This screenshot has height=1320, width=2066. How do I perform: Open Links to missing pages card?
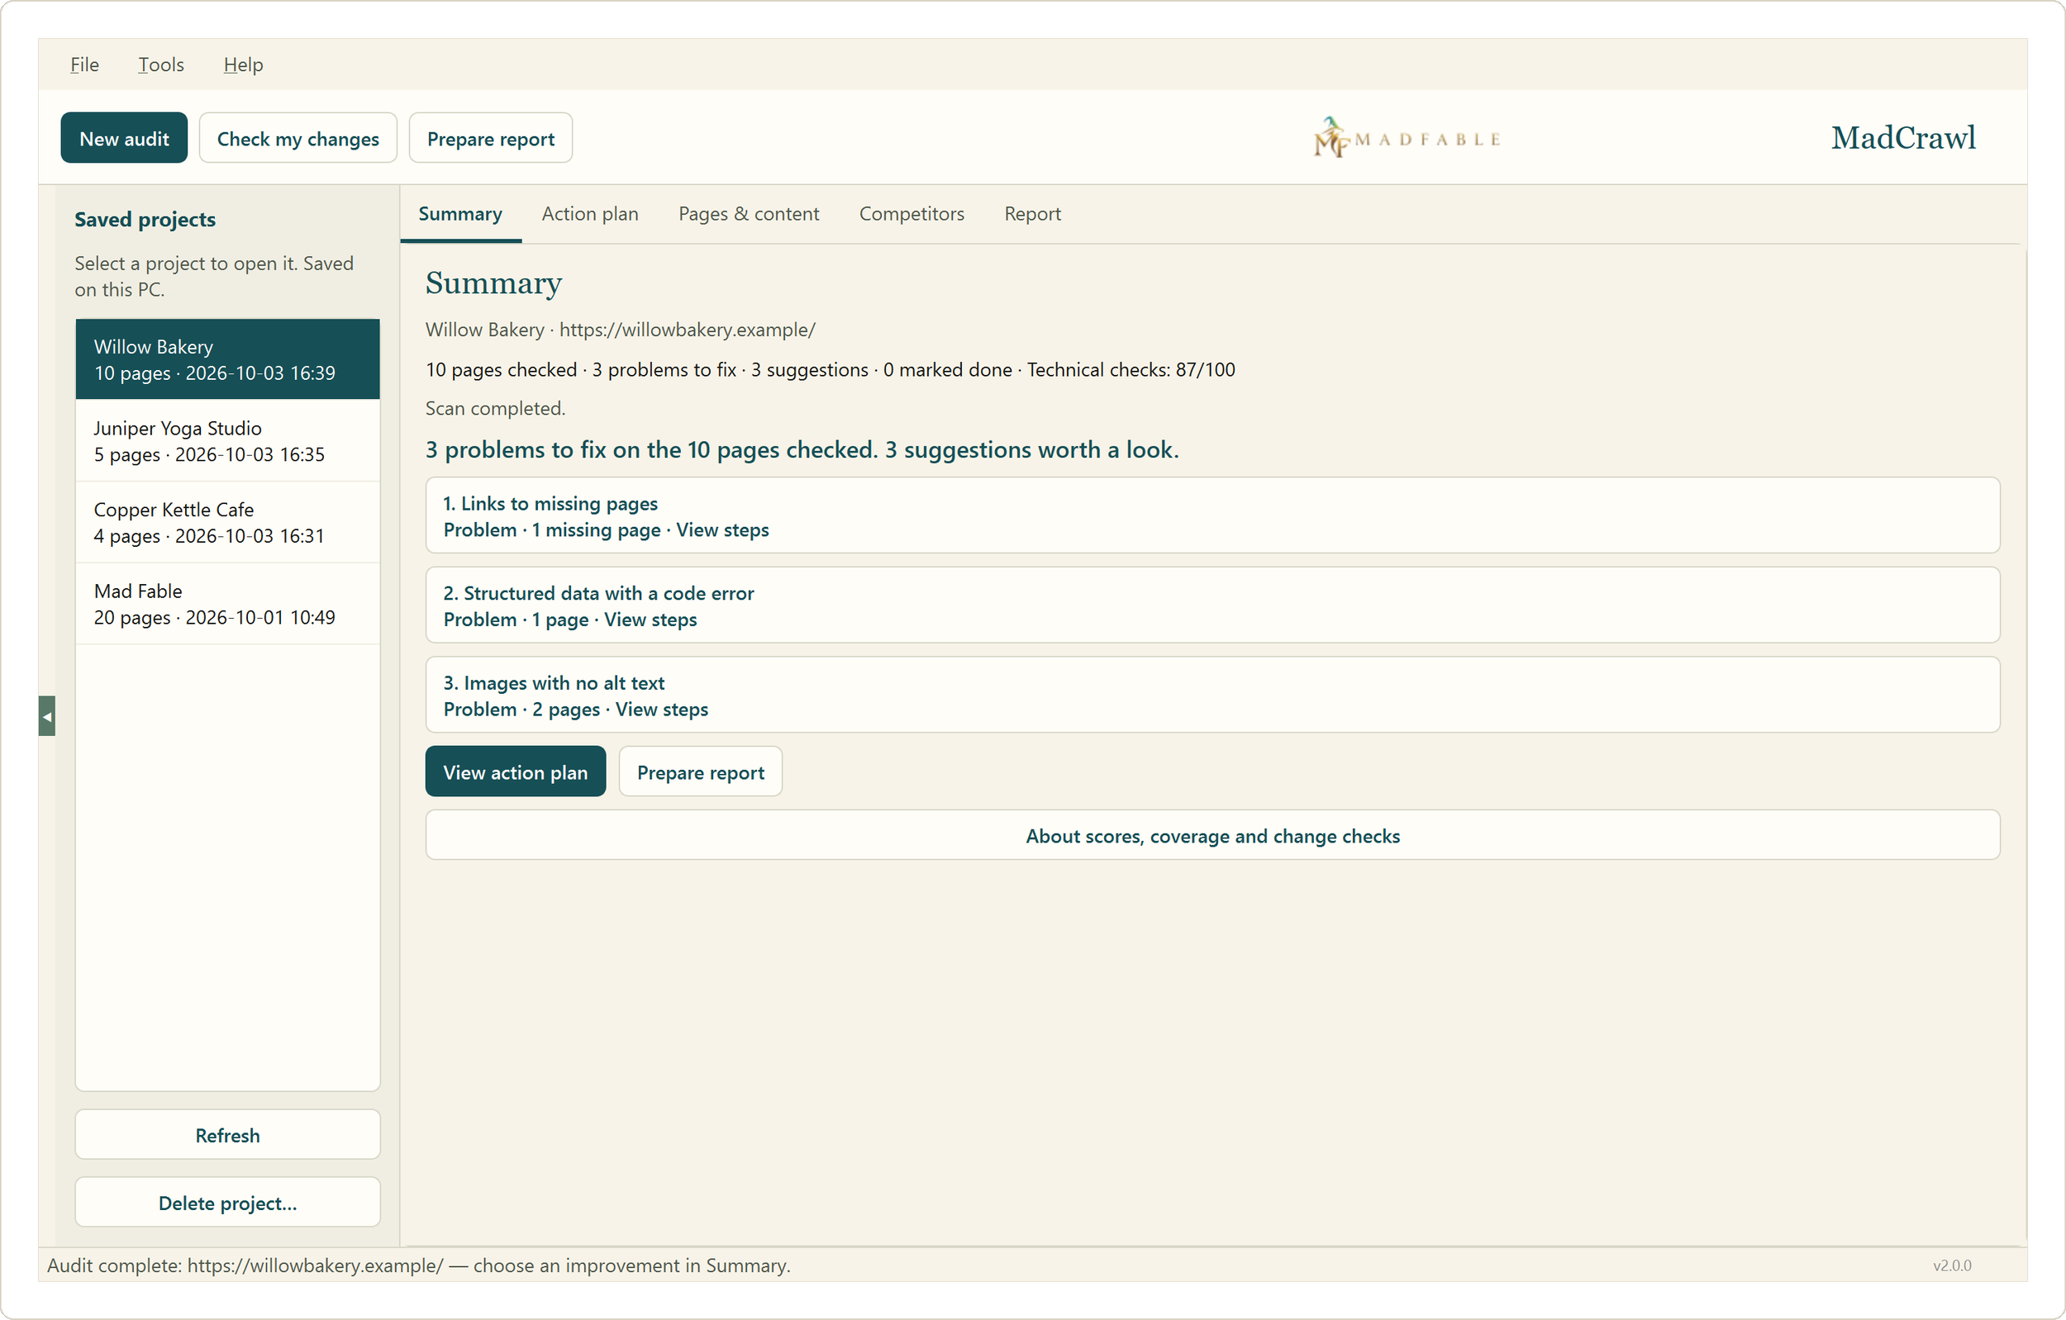tap(1212, 515)
